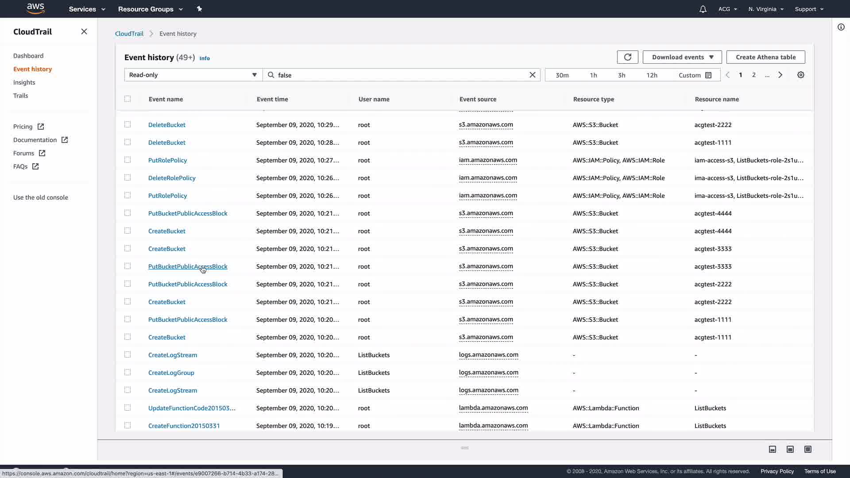Click the refresh events icon button

coord(627,57)
